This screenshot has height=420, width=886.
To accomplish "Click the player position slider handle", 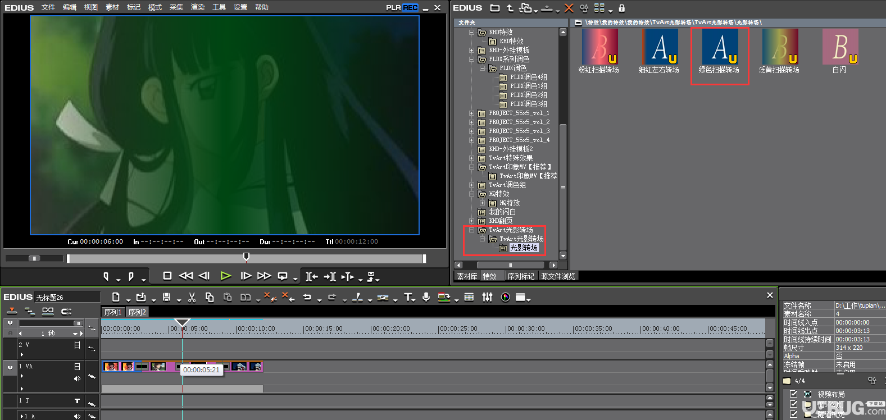I will tap(246, 257).
